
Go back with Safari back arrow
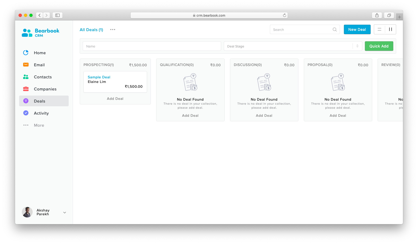[40, 15]
